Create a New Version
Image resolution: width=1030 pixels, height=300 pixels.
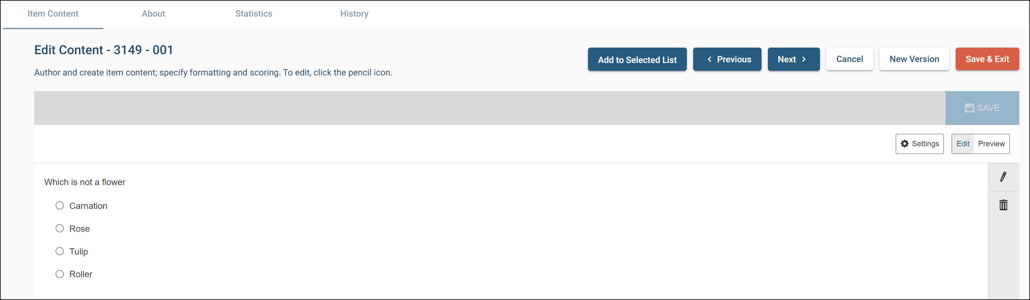pyautogui.click(x=914, y=59)
